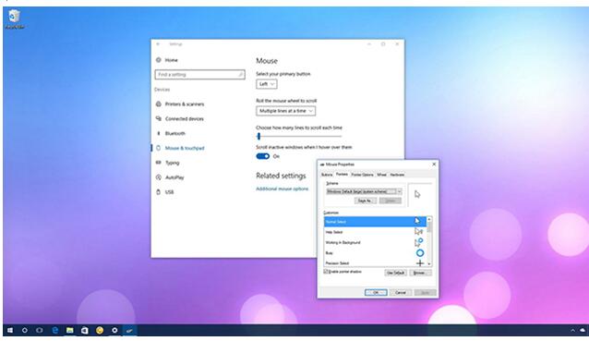The image size is (589, 341).
Task: Toggle Scroll inactive windows switch
Action: click(263, 156)
